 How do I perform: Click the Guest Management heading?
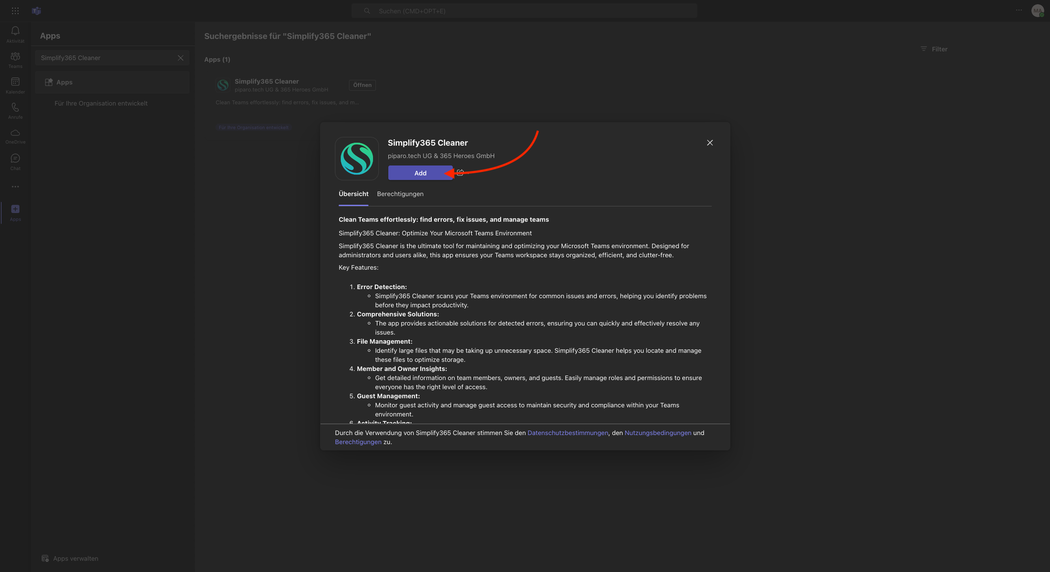coord(388,396)
